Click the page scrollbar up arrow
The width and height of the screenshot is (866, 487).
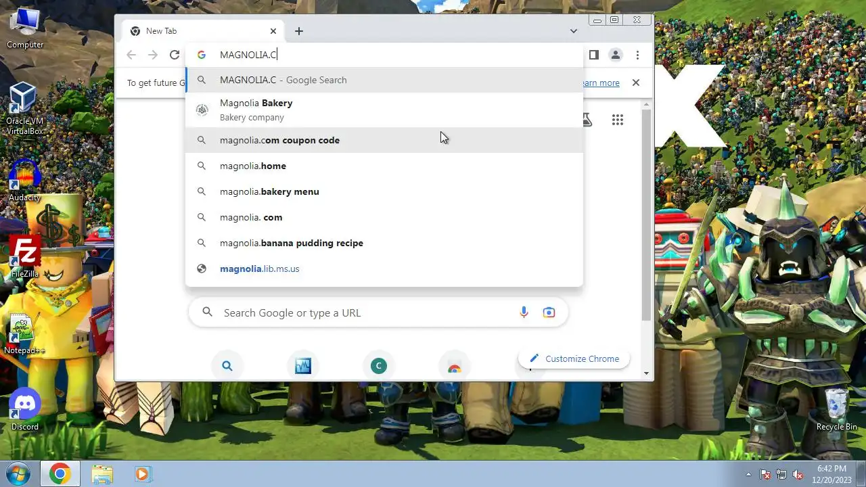pyautogui.click(x=646, y=105)
